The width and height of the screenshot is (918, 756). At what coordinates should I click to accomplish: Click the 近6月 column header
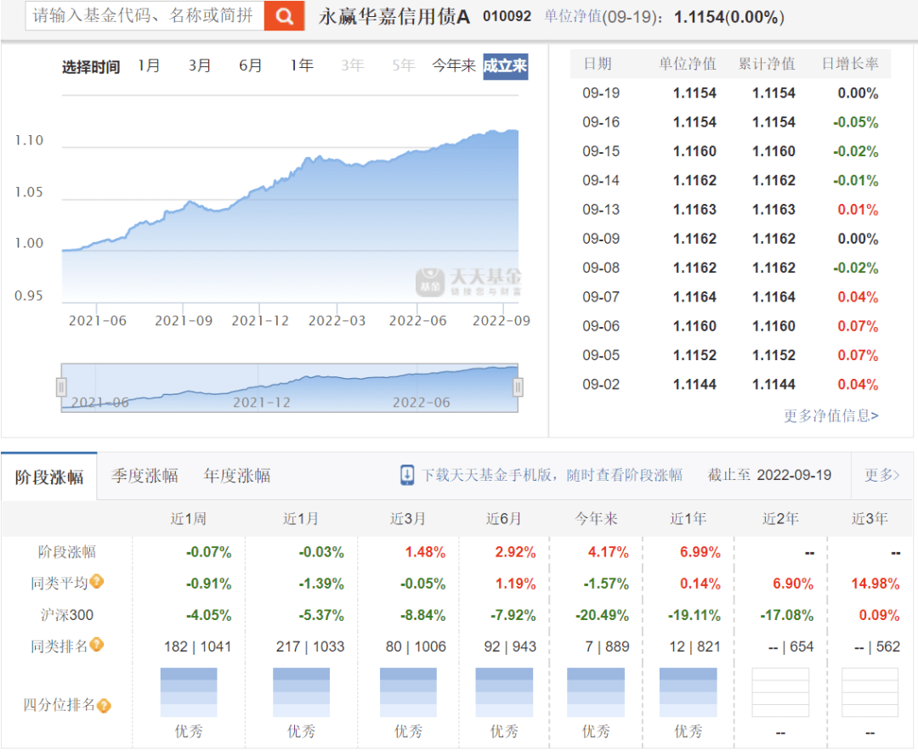coord(503,518)
